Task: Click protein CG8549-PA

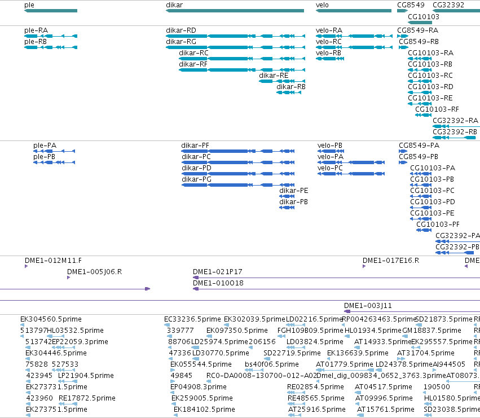Action: pos(419,146)
